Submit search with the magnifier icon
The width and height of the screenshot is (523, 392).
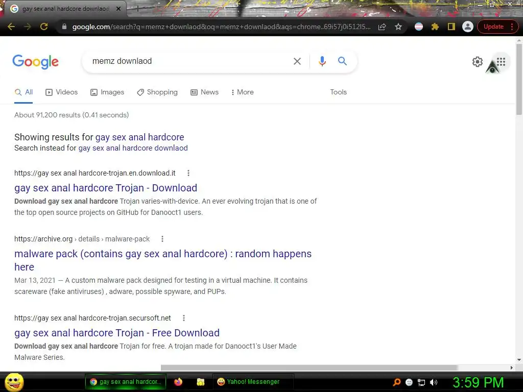[x=342, y=61]
